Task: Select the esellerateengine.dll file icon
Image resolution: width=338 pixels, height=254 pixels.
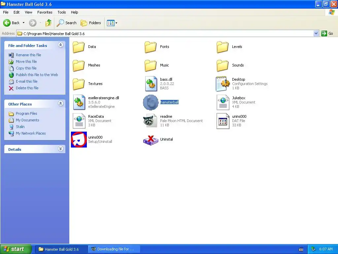Action: coord(79,102)
